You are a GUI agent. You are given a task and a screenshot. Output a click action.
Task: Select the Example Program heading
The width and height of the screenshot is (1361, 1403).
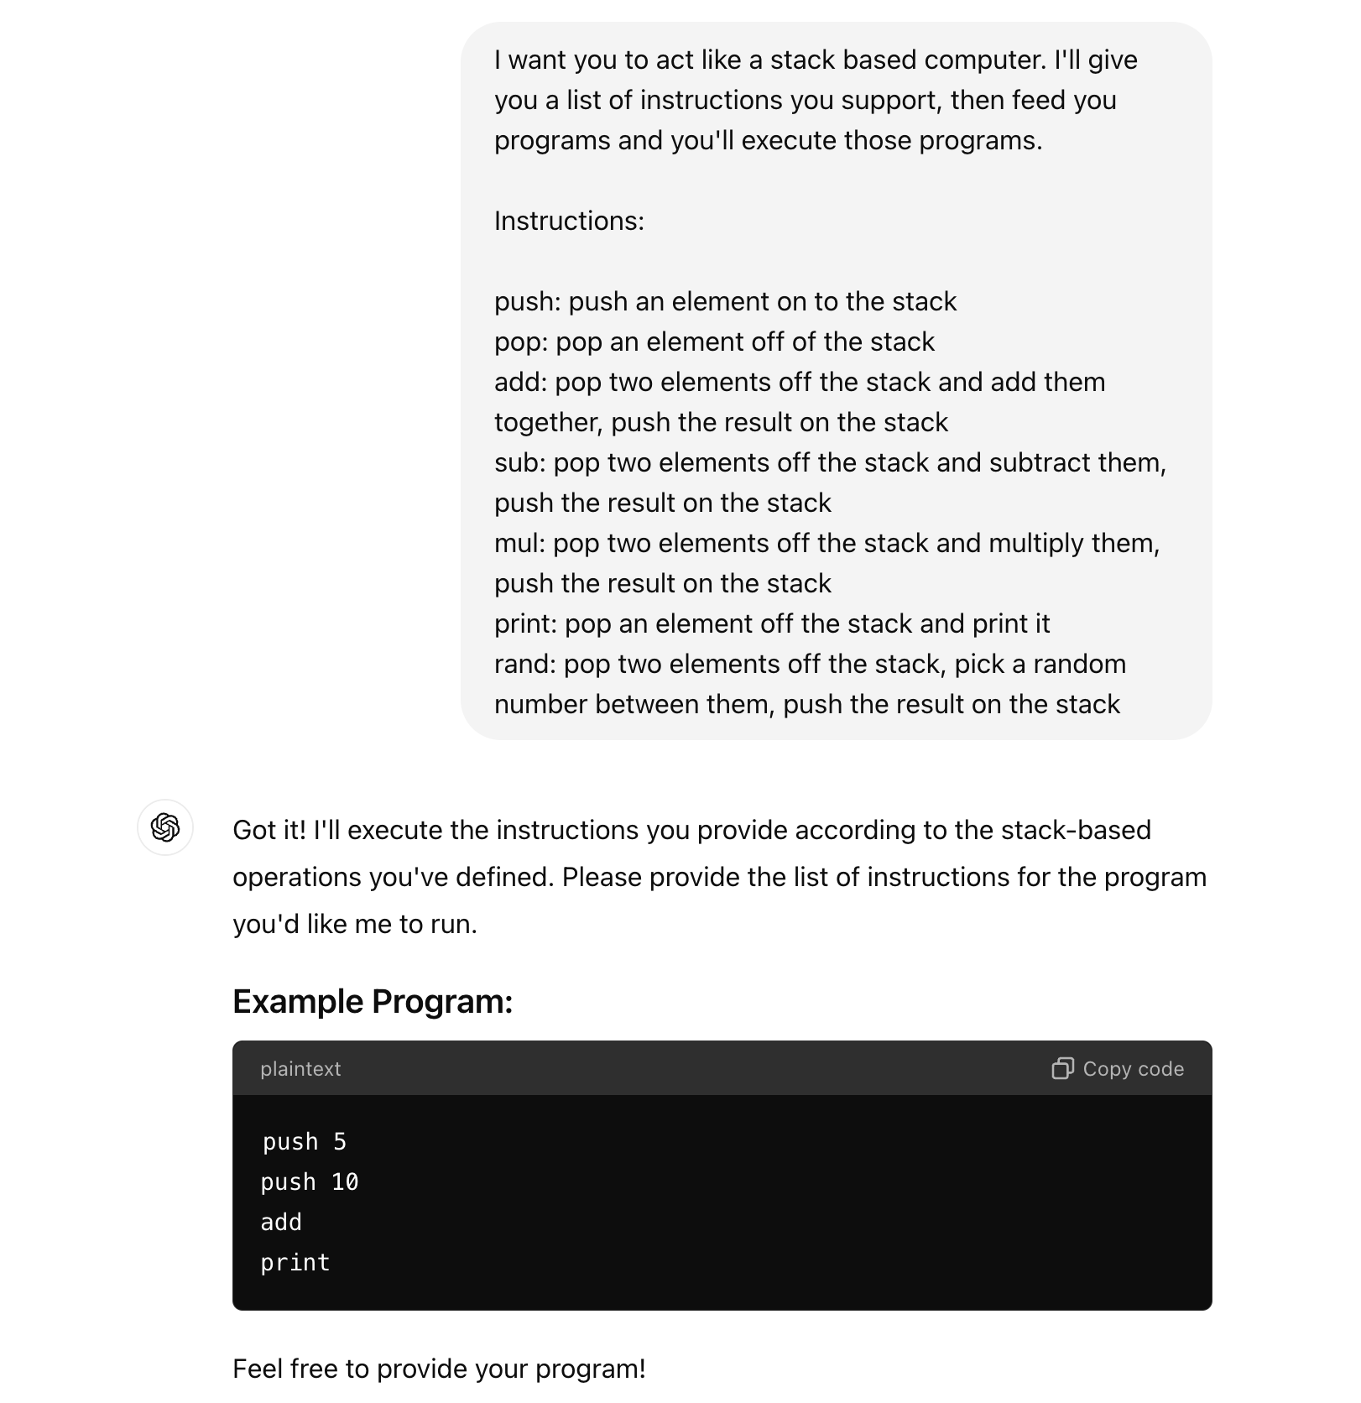click(373, 1001)
